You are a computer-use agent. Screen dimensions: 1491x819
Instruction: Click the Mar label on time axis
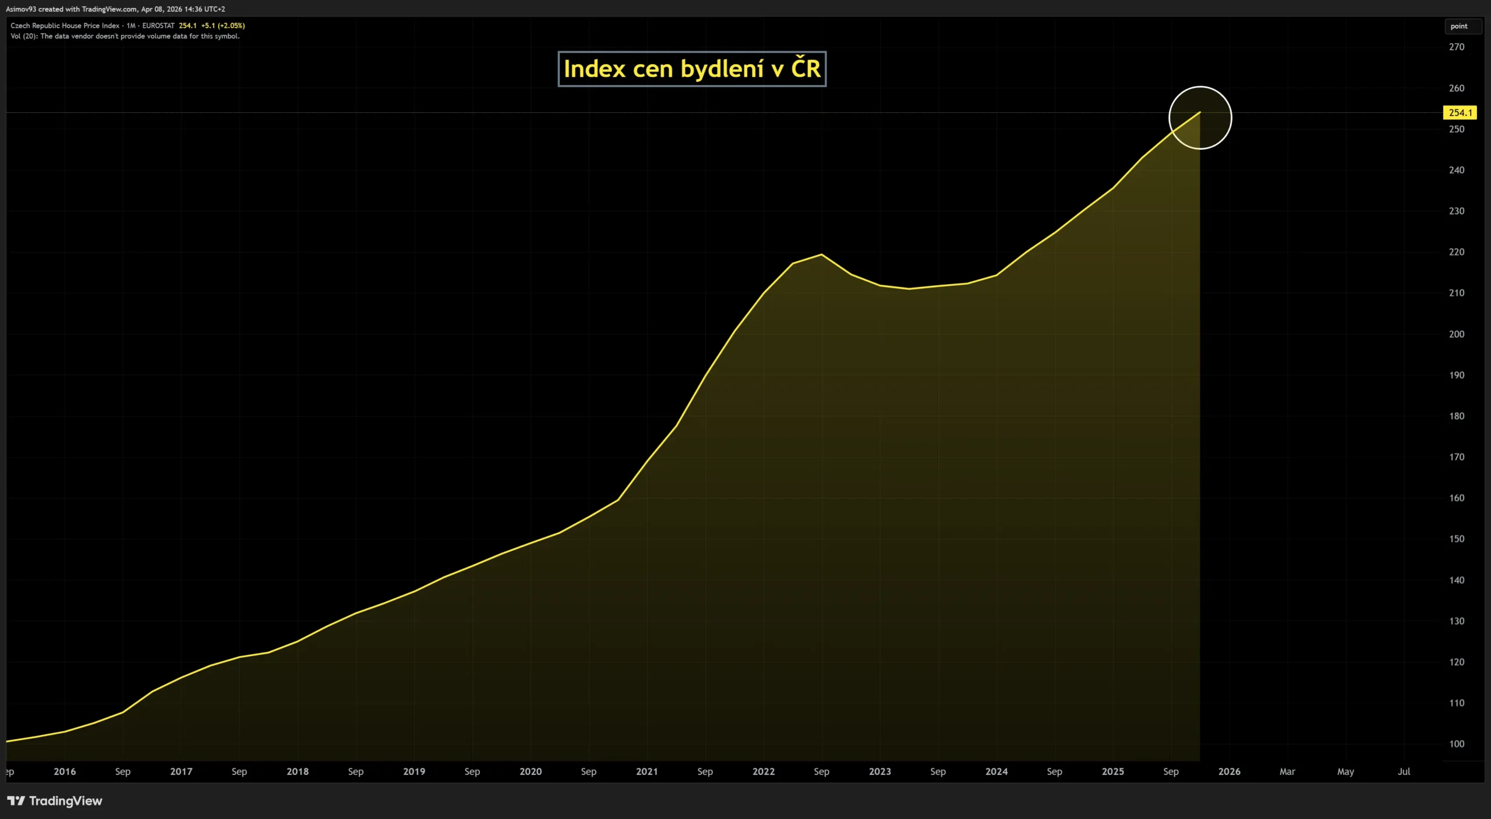coord(1287,771)
